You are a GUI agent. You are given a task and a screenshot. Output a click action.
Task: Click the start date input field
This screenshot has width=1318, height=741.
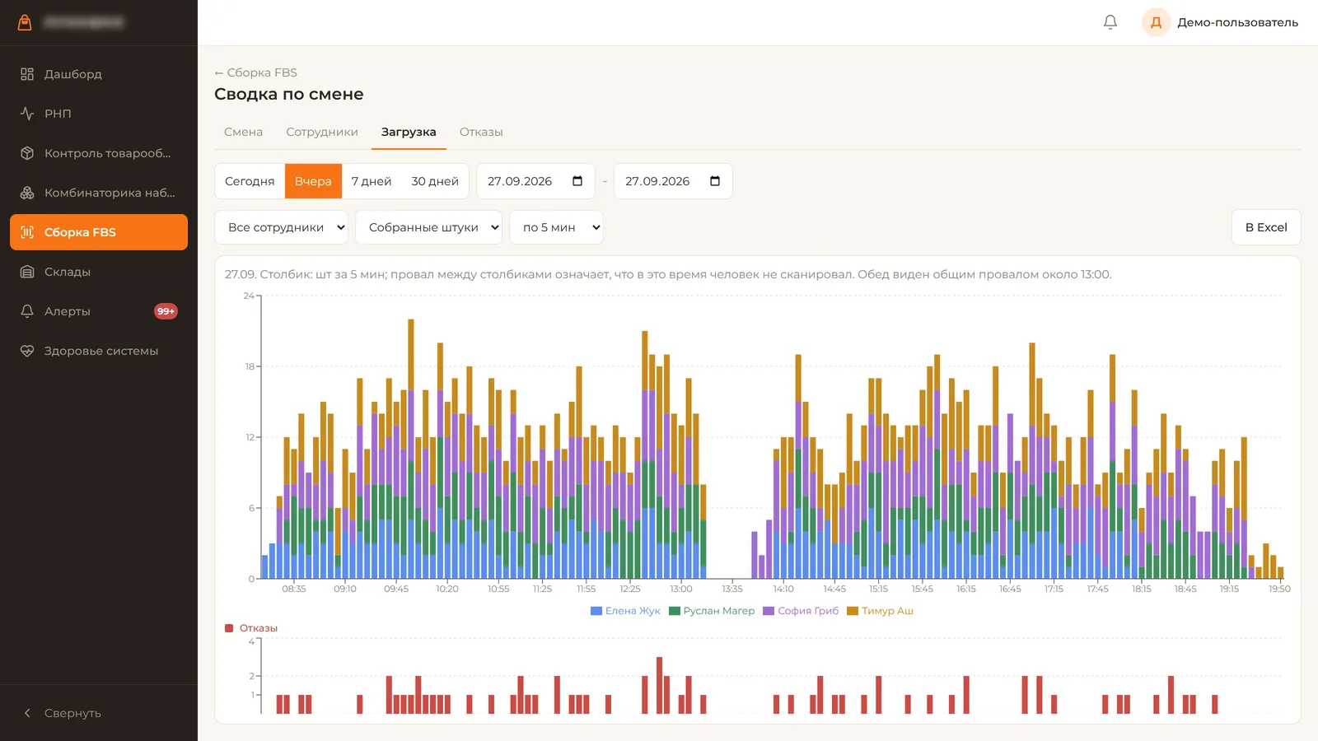pos(535,181)
